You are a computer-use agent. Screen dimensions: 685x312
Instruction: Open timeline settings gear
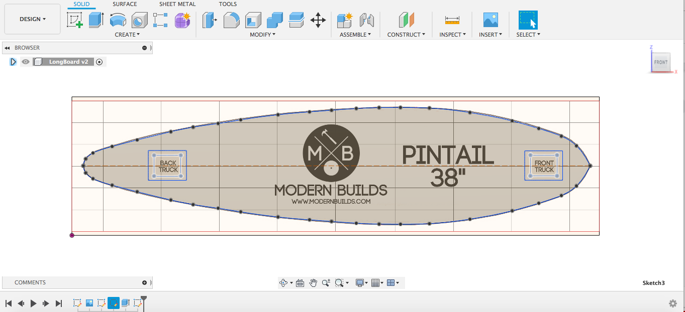point(673,303)
